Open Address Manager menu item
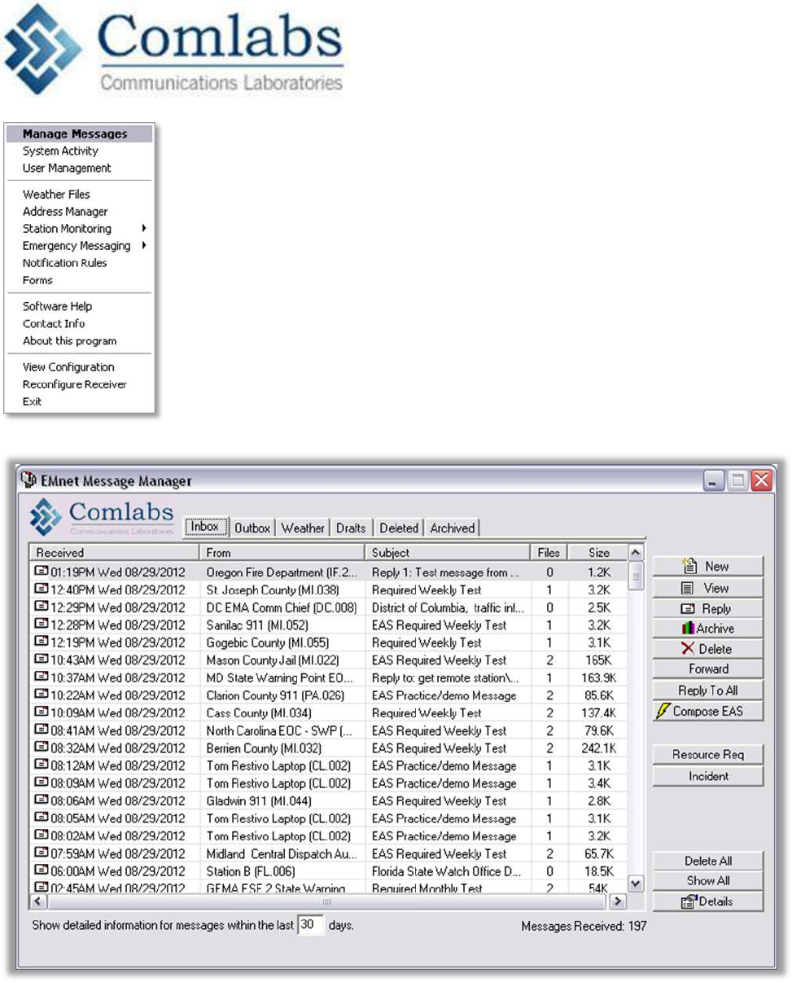Image resolution: width=792 pixels, height=982 pixels. click(65, 212)
